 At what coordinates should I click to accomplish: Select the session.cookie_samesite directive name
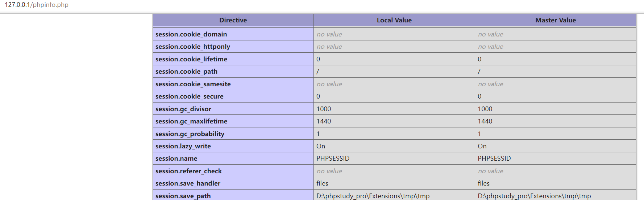(x=193, y=84)
